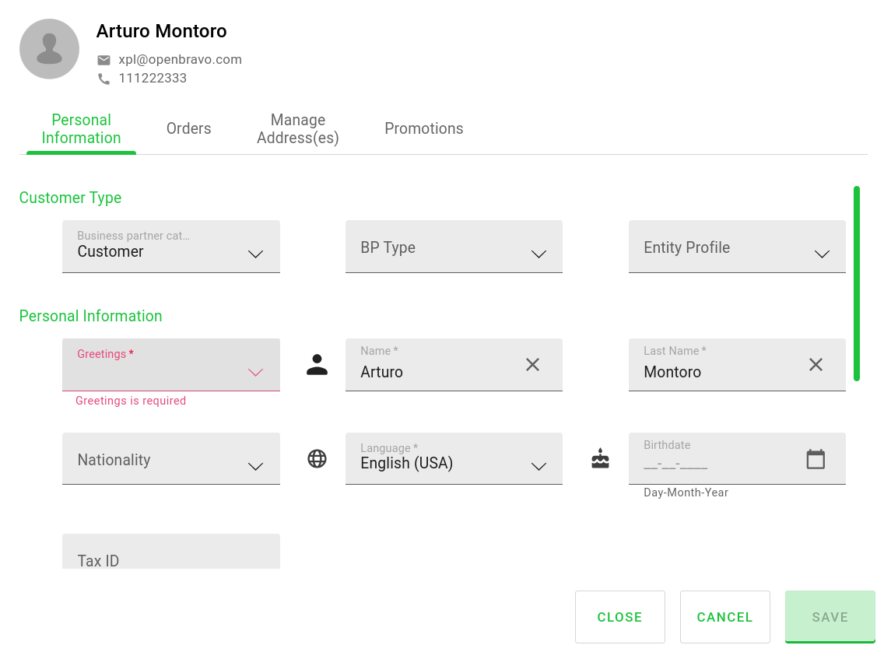Clear the Last Name field with X icon
The image size is (884, 652).
[x=816, y=365]
